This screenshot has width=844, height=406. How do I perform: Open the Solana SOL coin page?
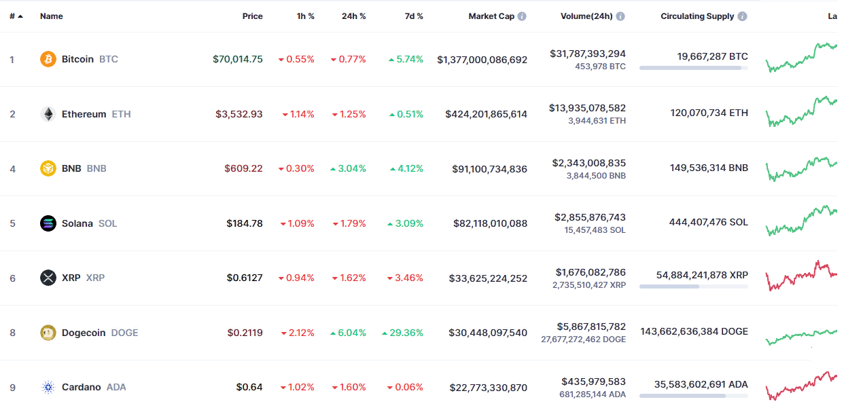90,223
